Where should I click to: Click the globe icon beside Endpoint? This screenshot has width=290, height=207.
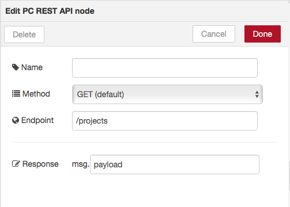click(x=16, y=120)
